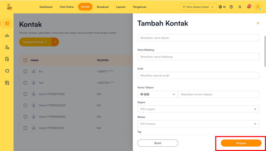Open the Laporan menu item

(x=121, y=7)
